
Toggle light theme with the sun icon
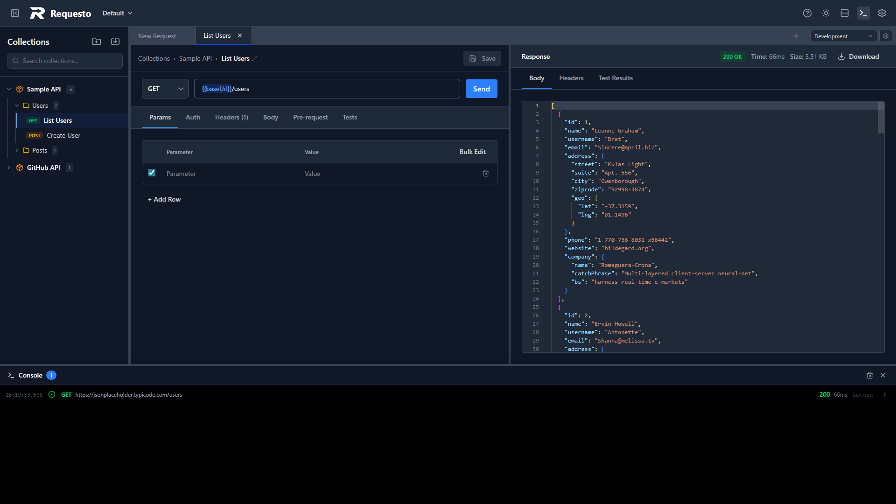(x=826, y=13)
